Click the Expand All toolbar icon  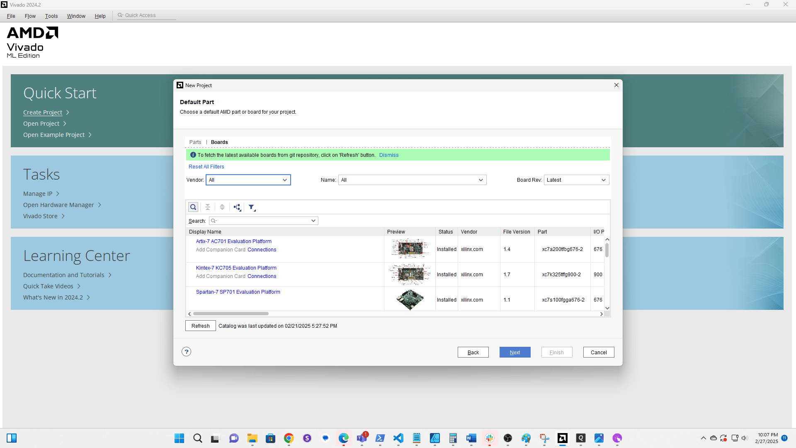pyautogui.click(x=222, y=207)
